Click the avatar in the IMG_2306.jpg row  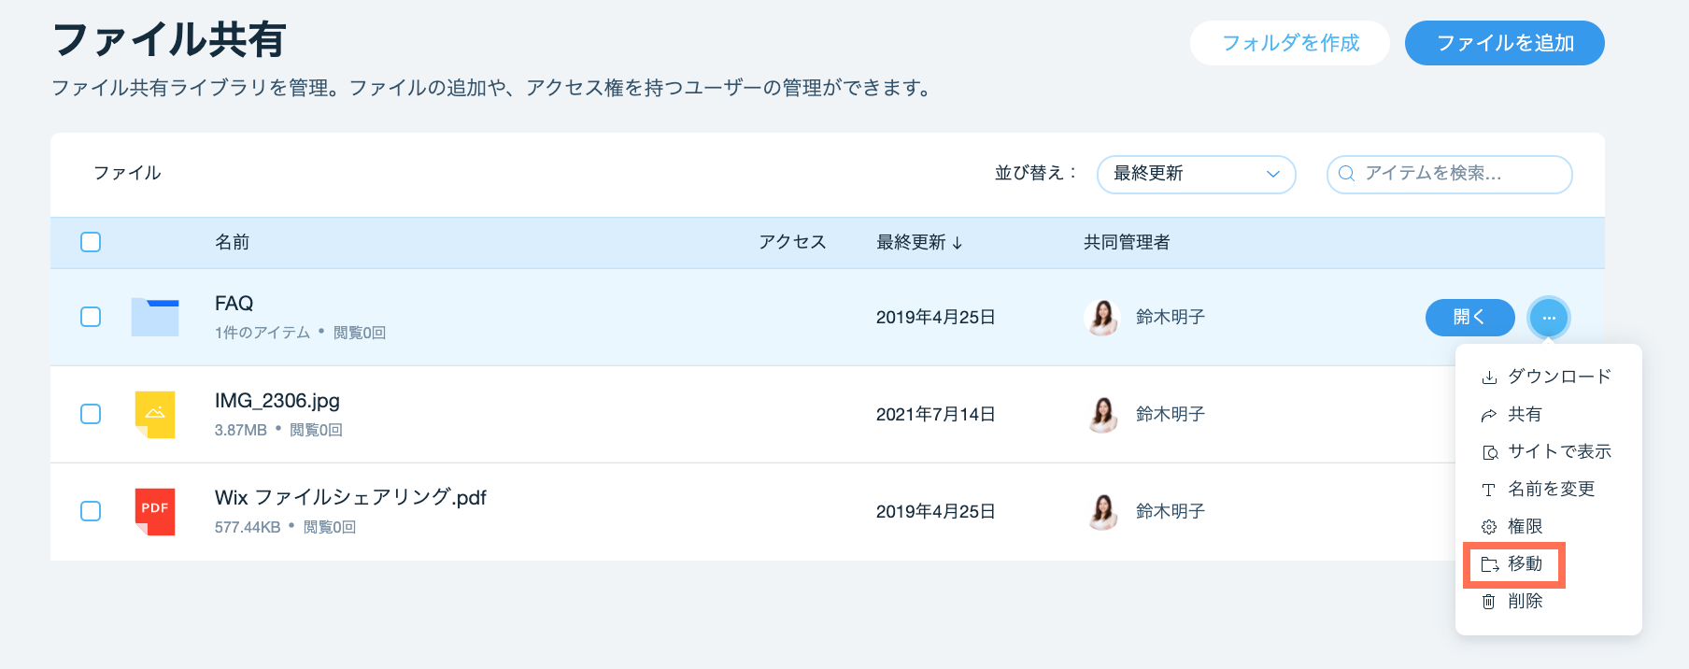click(x=1102, y=414)
